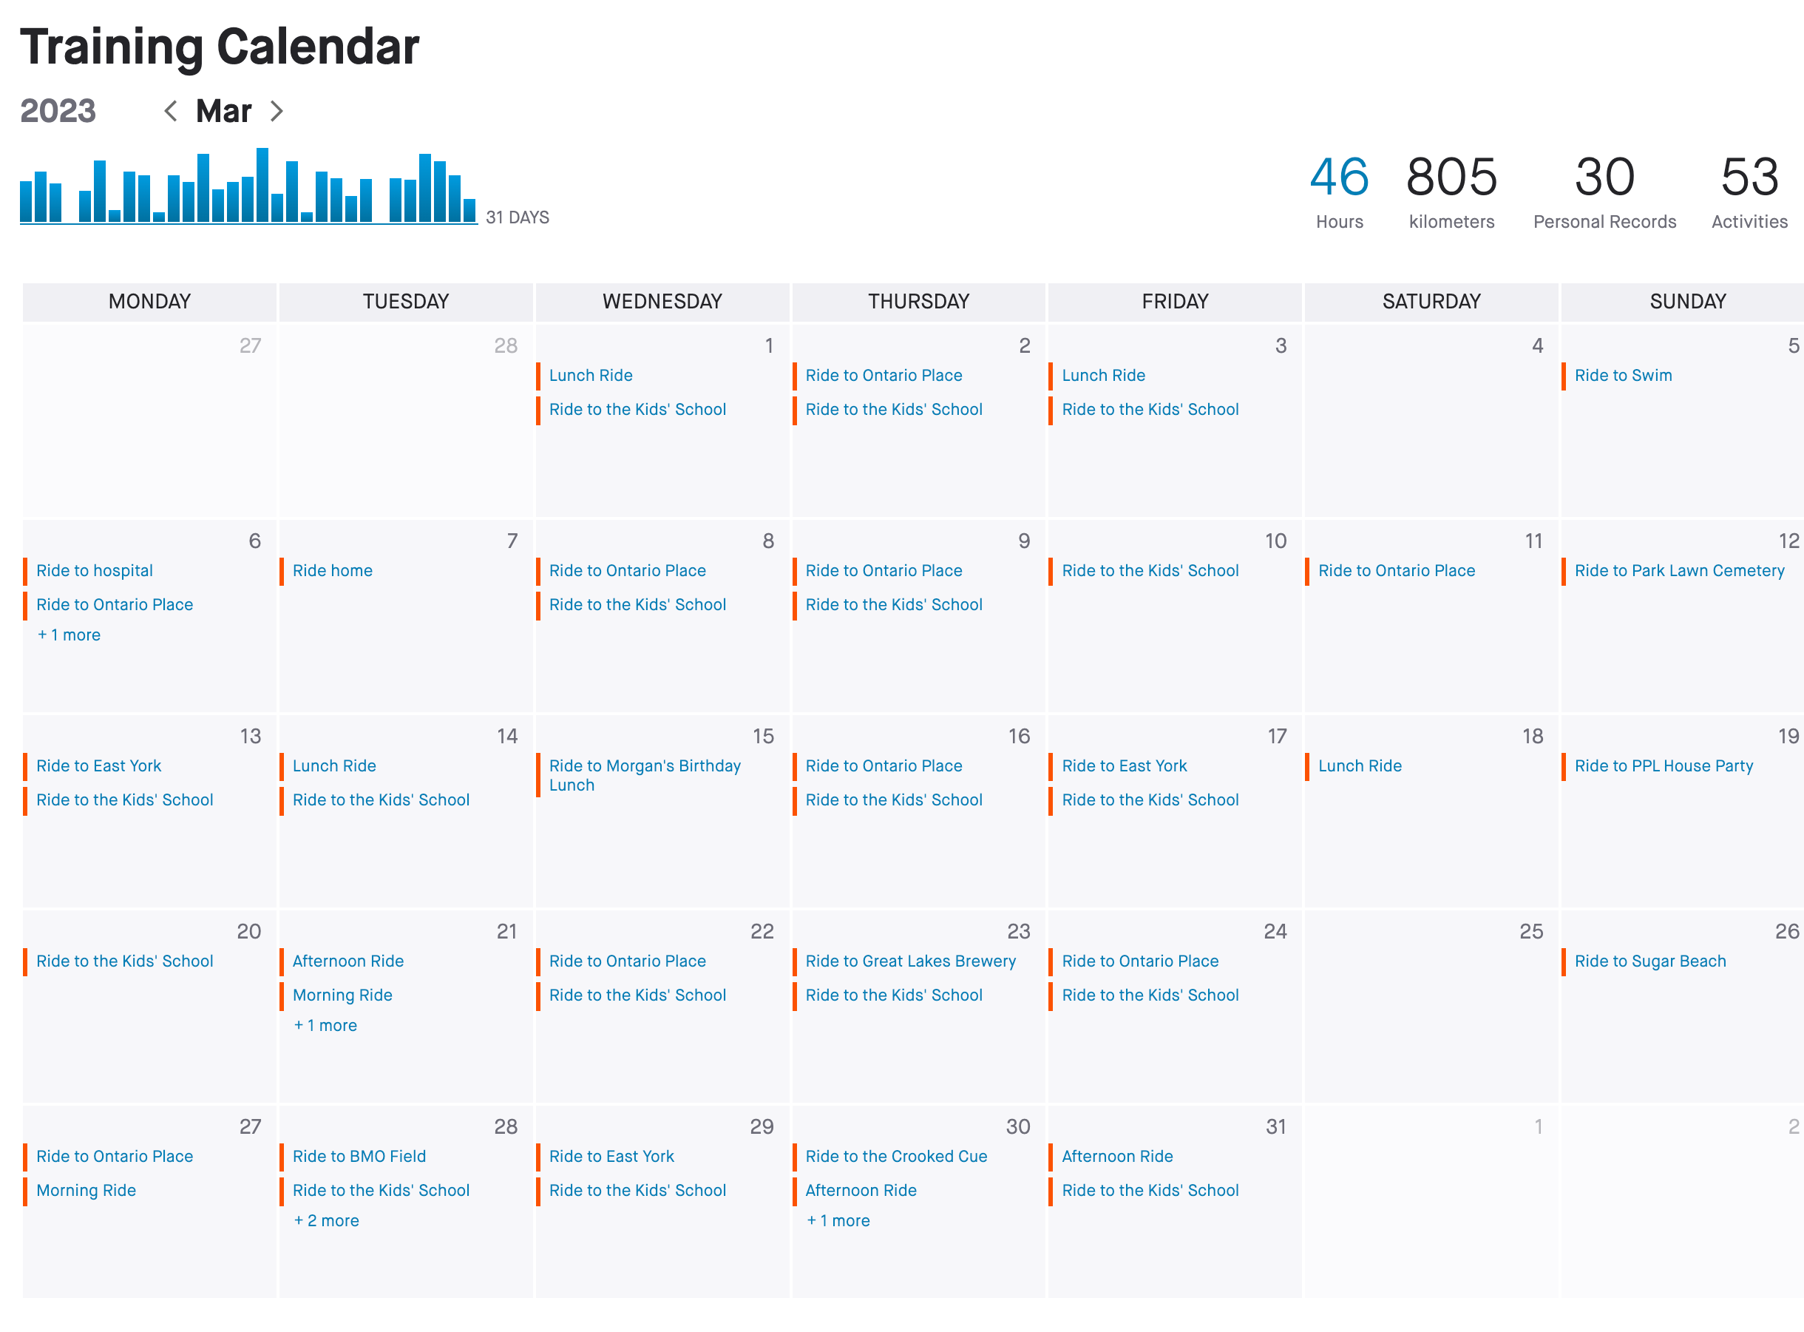Image resolution: width=1804 pixels, height=1332 pixels.
Task: Open 'Ride to Great Lakes Brewery'
Action: pos(910,961)
